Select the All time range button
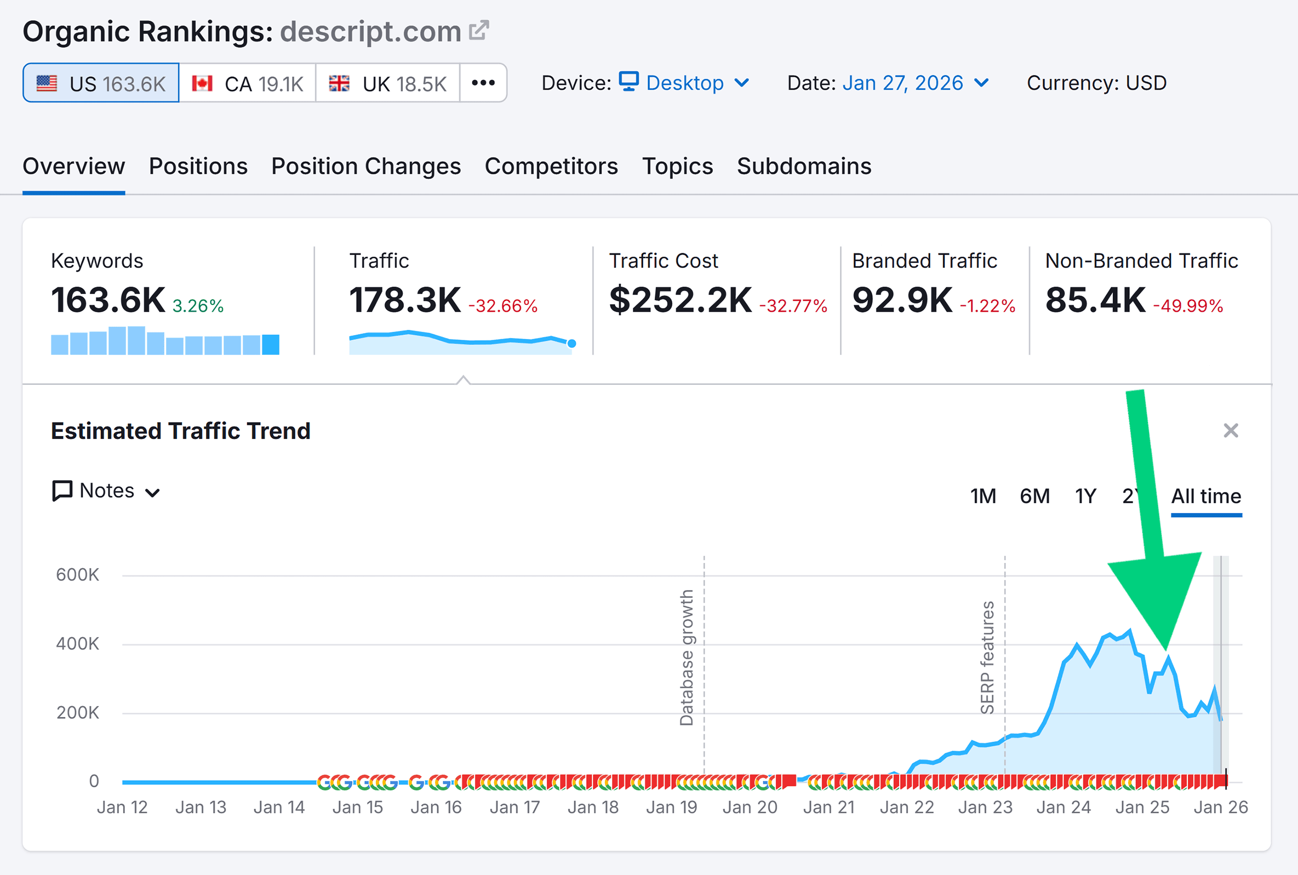This screenshot has width=1298, height=875. 1206,496
